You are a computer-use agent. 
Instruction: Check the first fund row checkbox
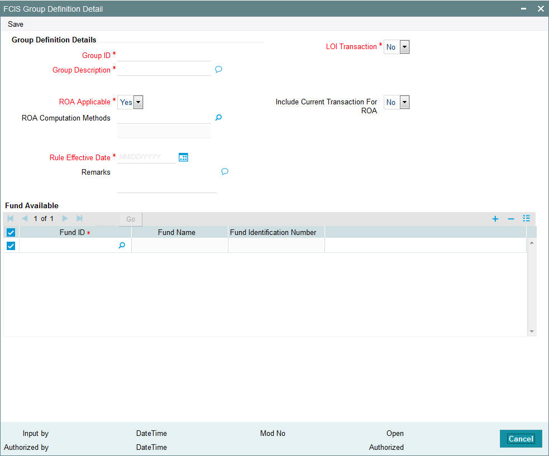click(10, 246)
